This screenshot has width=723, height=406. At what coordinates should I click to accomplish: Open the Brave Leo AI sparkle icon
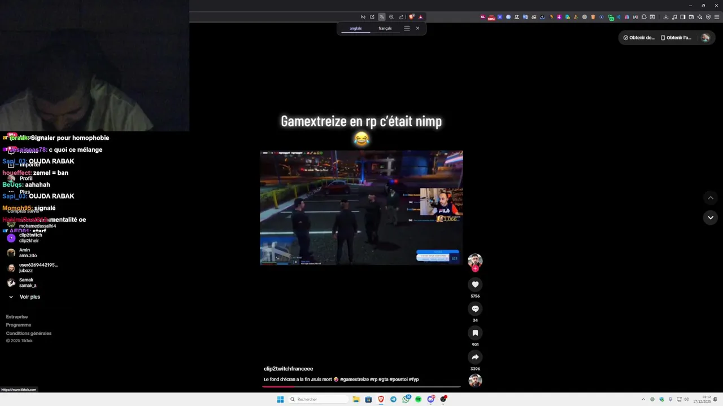[x=700, y=17]
